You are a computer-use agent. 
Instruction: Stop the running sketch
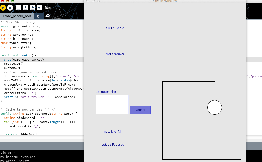(x=10, y=8)
